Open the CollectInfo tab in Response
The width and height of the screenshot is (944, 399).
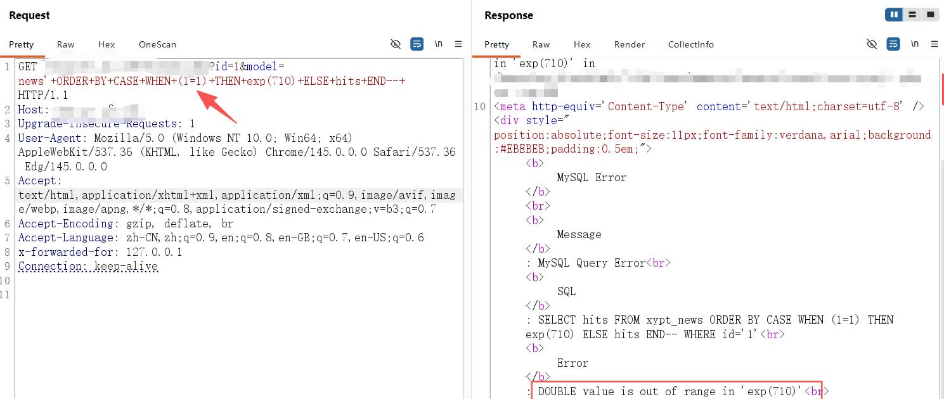pos(691,44)
